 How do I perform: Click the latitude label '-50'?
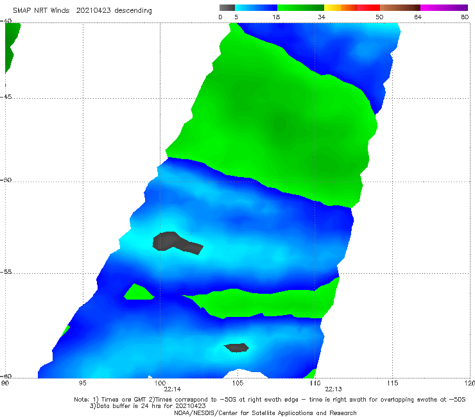(x=6, y=180)
